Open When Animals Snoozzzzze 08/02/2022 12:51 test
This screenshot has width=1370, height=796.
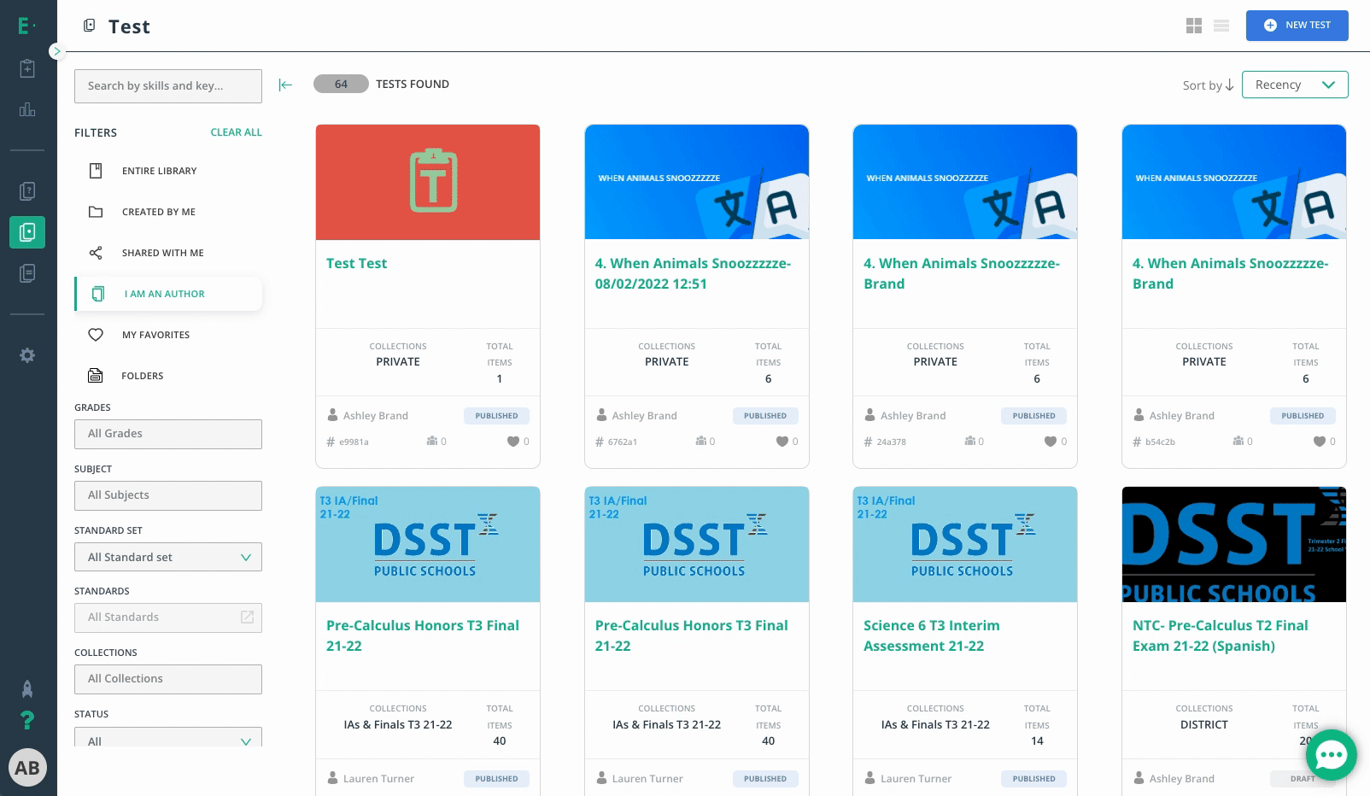tap(693, 273)
